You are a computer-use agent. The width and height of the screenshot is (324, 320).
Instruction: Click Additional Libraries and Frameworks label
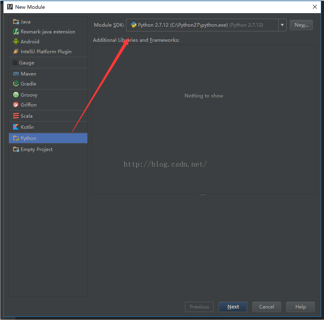pyautogui.click(x=136, y=40)
